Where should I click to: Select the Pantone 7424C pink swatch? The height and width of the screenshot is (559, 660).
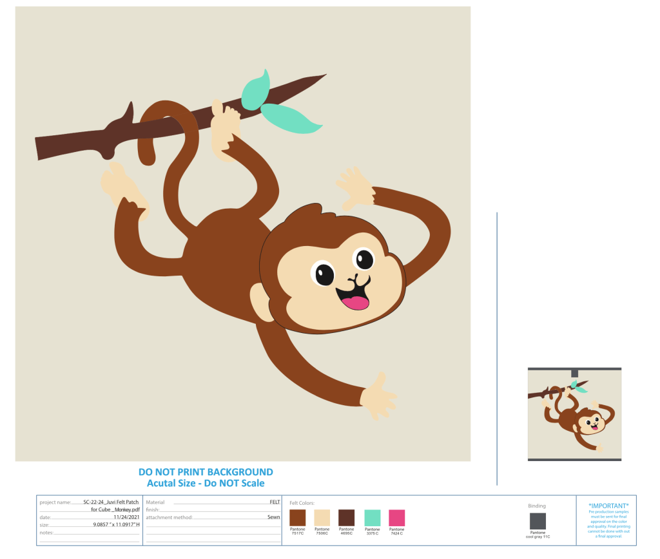coord(396,518)
